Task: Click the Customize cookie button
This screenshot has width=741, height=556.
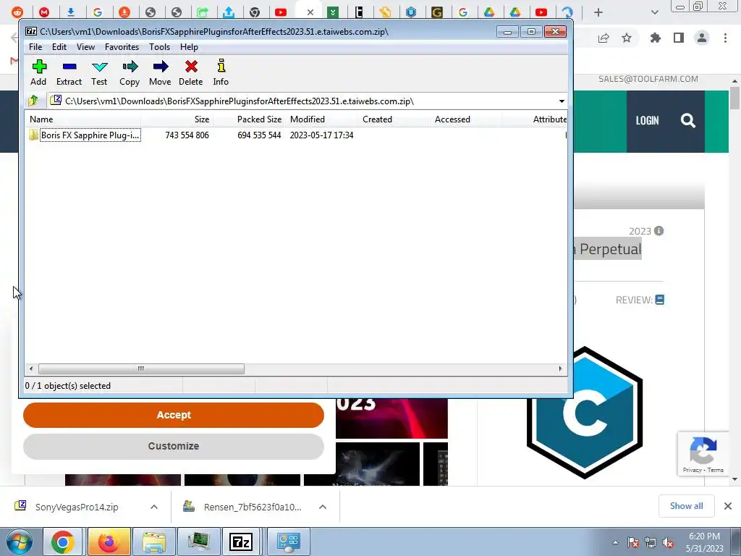Action: (174, 446)
